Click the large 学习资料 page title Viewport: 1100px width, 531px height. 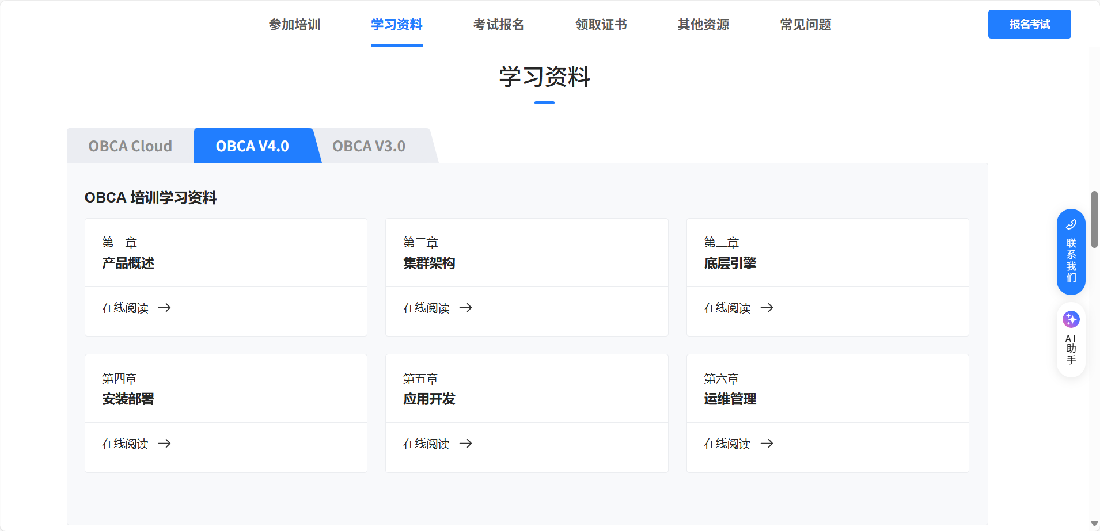click(545, 77)
